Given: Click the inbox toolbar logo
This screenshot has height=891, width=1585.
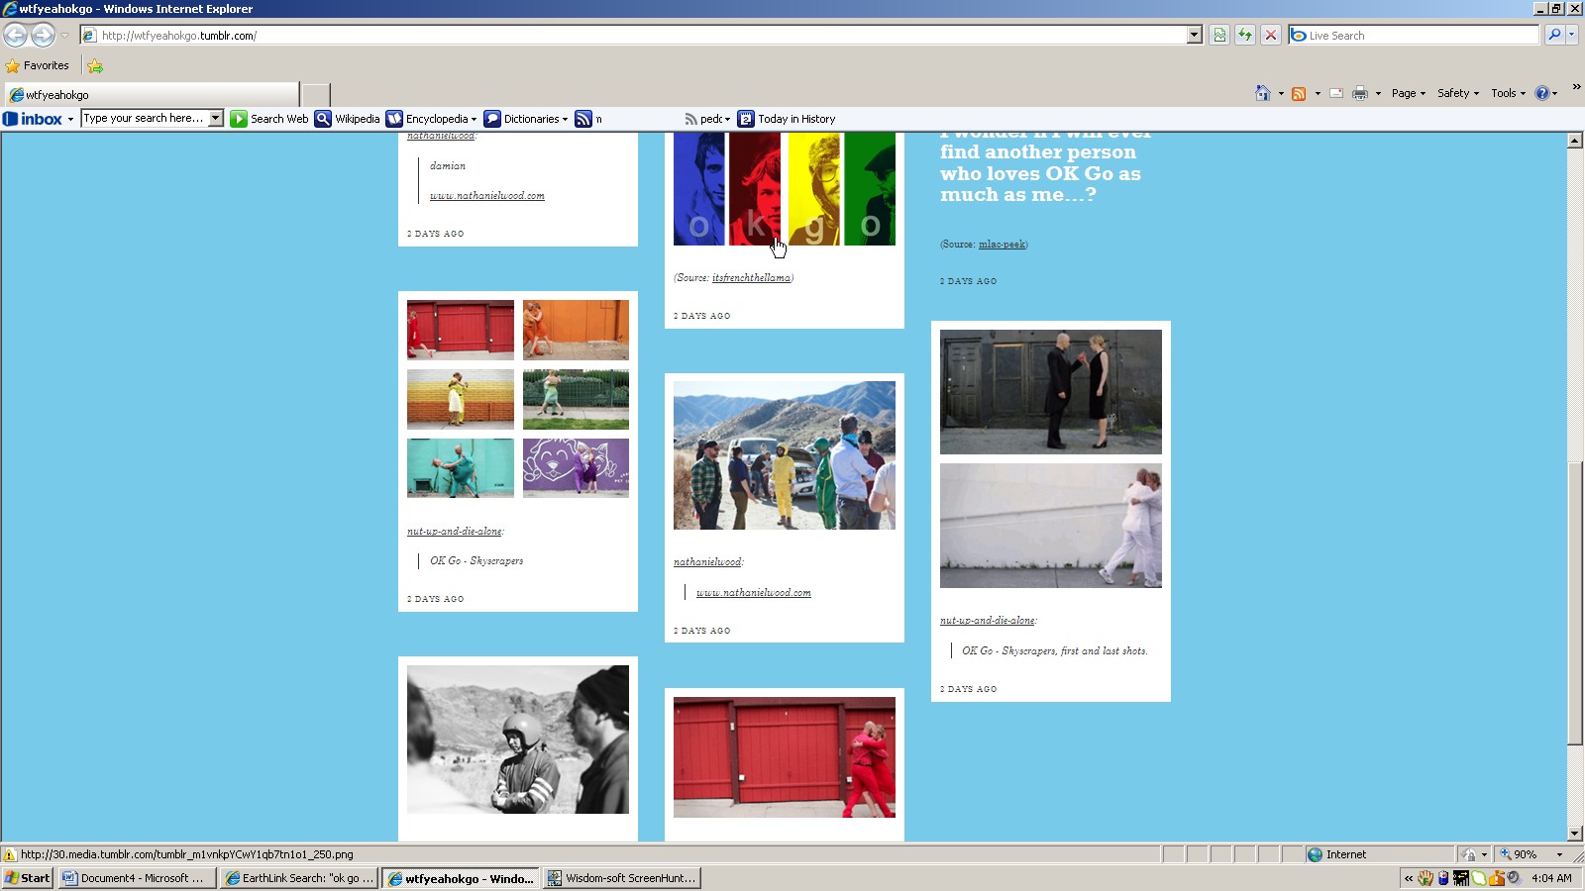Looking at the screenshot, I should point(33,119).
